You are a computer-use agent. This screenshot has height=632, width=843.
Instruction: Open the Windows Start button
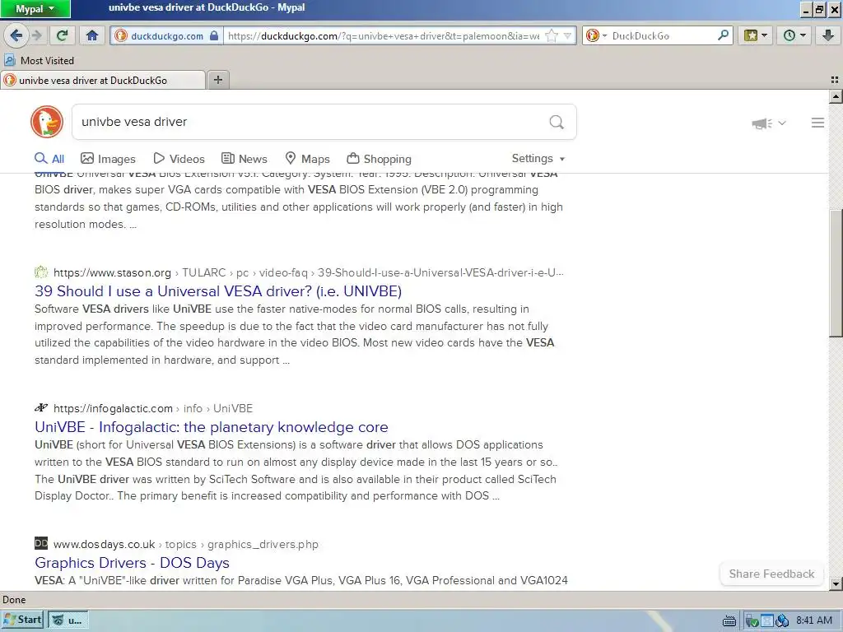click(x=22, y=620)
